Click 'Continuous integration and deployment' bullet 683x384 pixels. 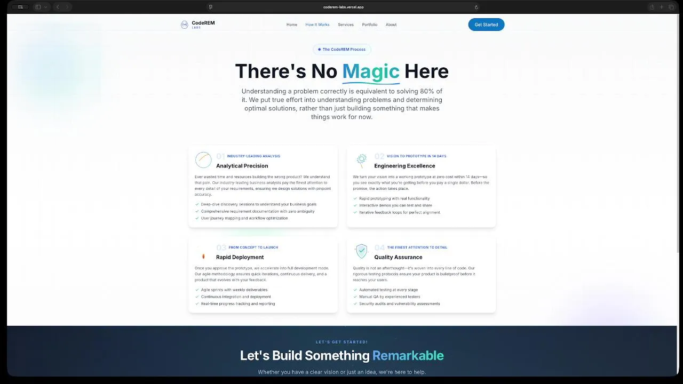click(236, 297)
